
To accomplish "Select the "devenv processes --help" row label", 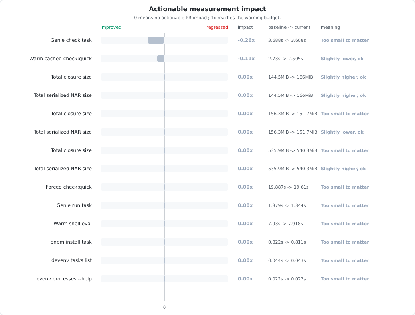I will tap(63, 278).
